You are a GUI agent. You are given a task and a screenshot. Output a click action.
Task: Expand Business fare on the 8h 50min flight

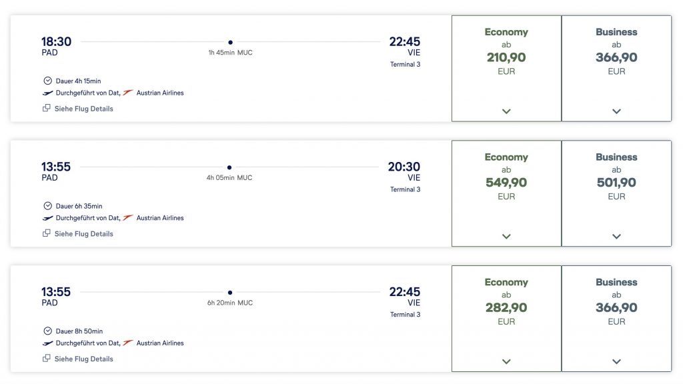(x=616, y=361)
